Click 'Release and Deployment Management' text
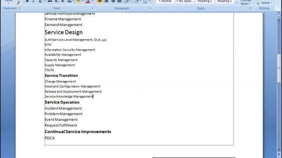 (73, 92)
